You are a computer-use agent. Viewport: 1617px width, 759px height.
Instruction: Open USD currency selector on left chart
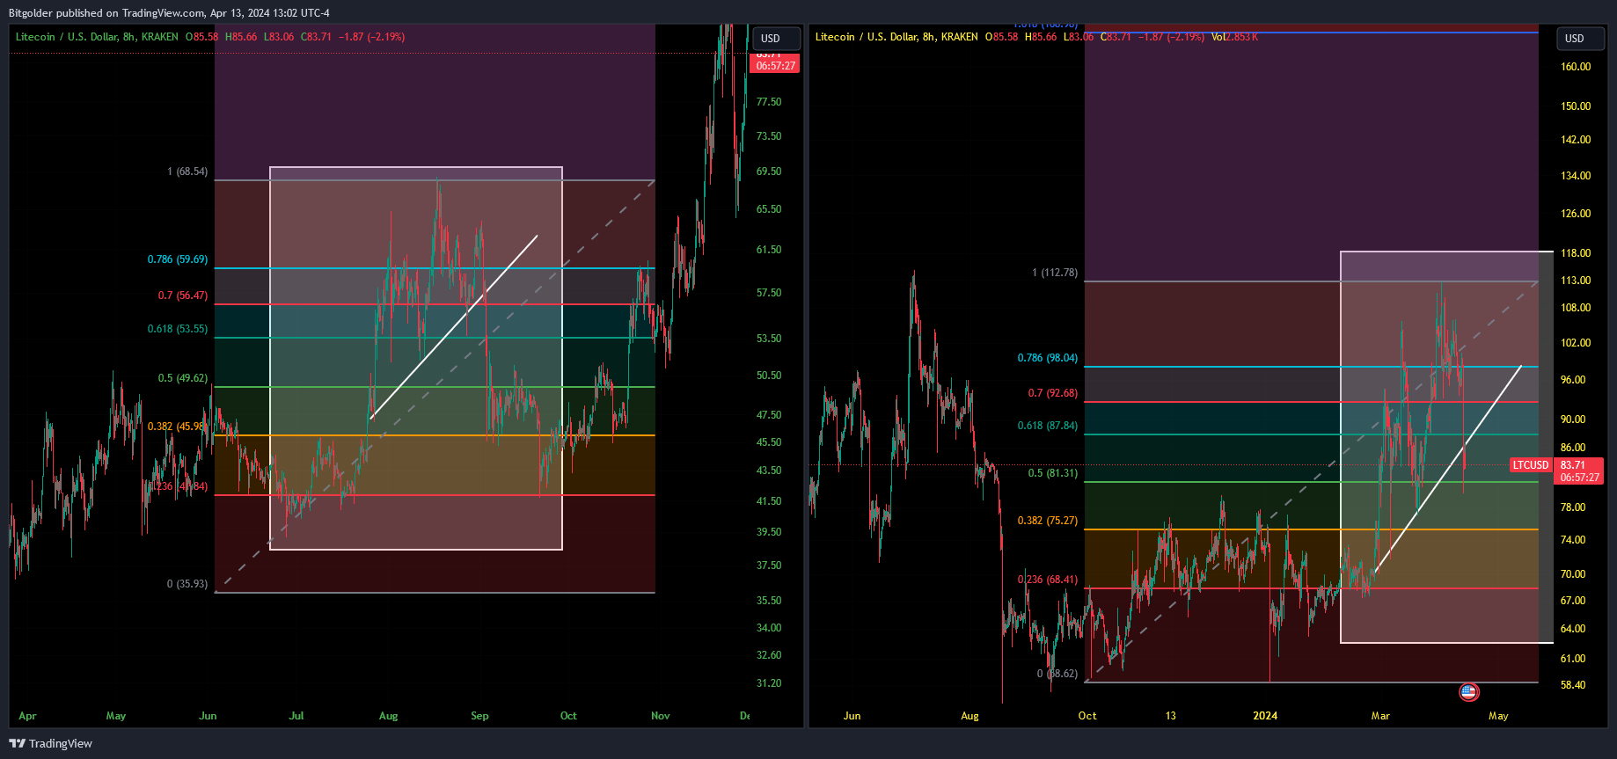click(777, 39)
